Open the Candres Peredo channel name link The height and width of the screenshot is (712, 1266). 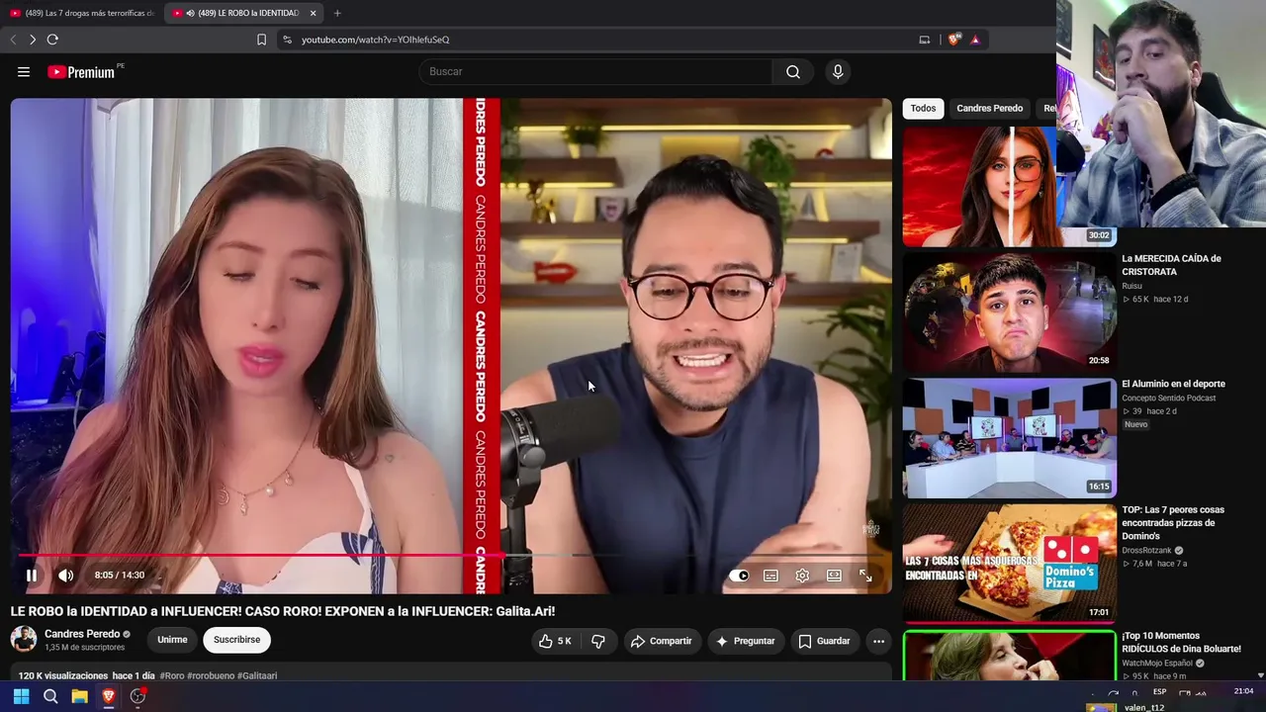(82, 634)
